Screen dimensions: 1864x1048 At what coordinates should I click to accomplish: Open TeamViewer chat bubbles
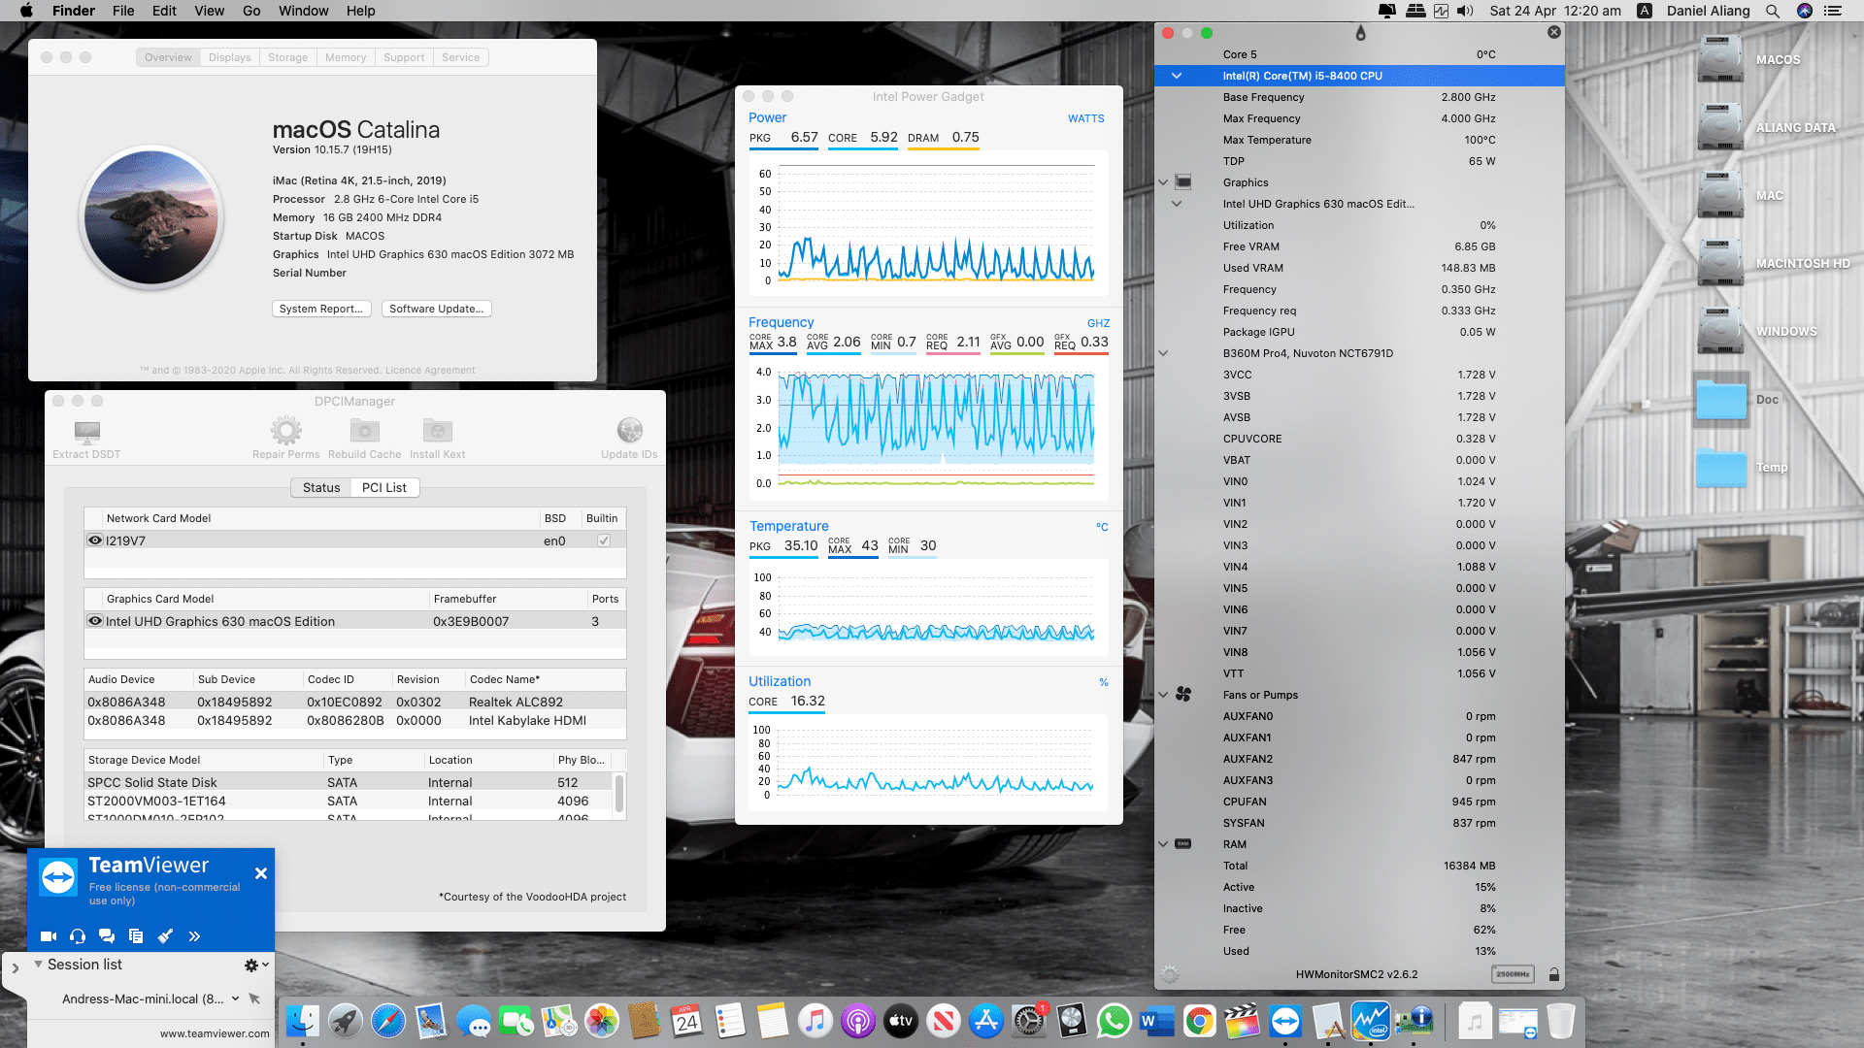pyautogui.click(x=107, y=936)
